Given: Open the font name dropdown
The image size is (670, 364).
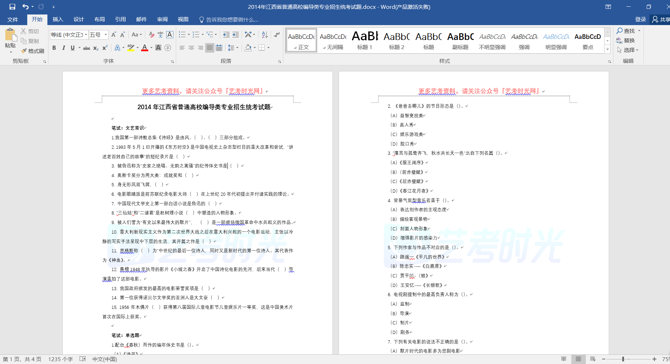Looking at the screenshot, I should (x=86, y=35).
